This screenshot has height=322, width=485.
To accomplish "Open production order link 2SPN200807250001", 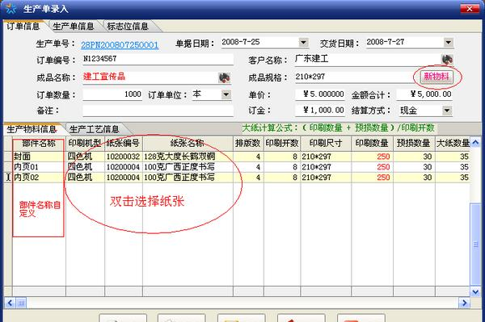I will point(120,45).
